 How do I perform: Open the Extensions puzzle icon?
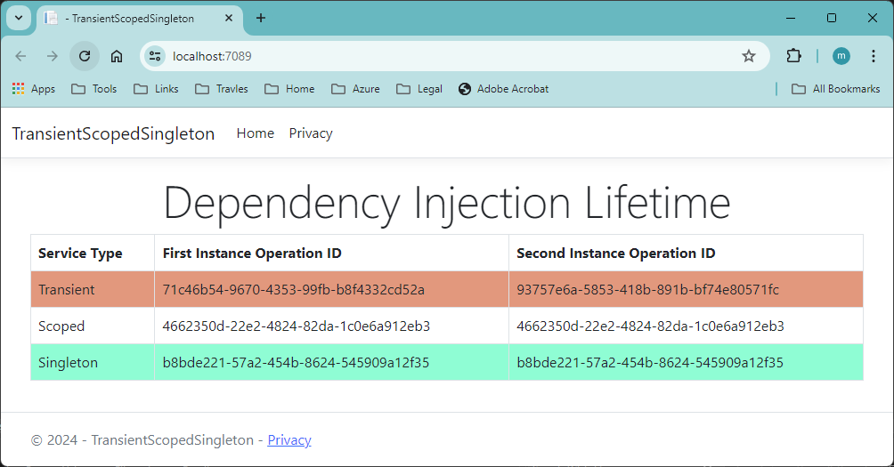point(793,56)
